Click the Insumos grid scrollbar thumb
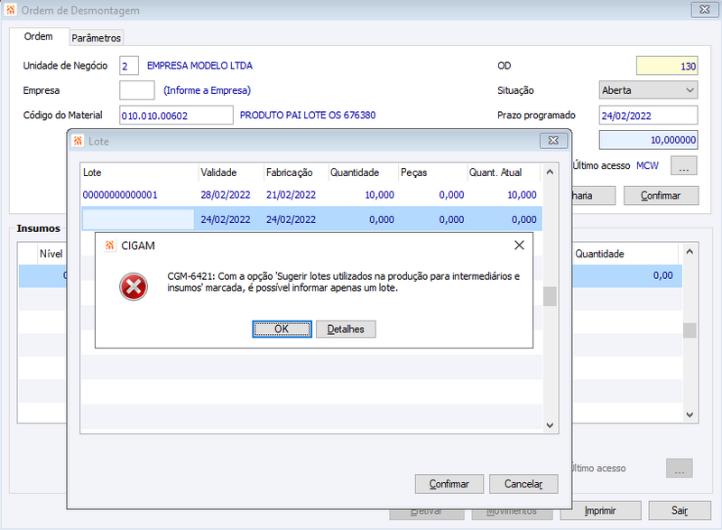Viewport: 722px width, 530px height. tap(690, 330)
